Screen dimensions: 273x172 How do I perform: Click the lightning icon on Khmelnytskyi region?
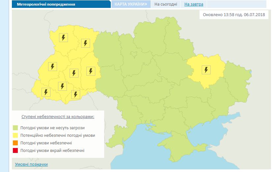91,71
